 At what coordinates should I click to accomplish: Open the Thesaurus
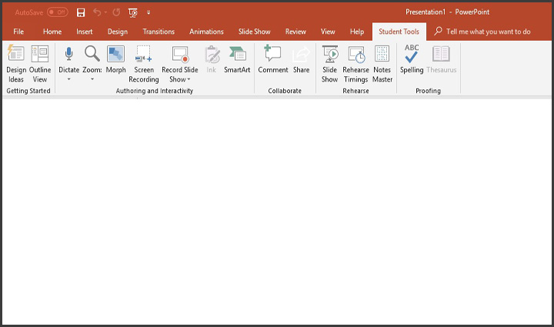click(x=442, y=59)
